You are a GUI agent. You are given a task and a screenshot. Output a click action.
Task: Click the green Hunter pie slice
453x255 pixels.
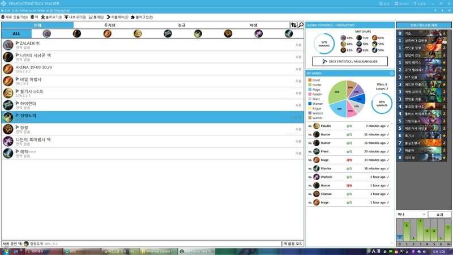(x=337, y=92)
